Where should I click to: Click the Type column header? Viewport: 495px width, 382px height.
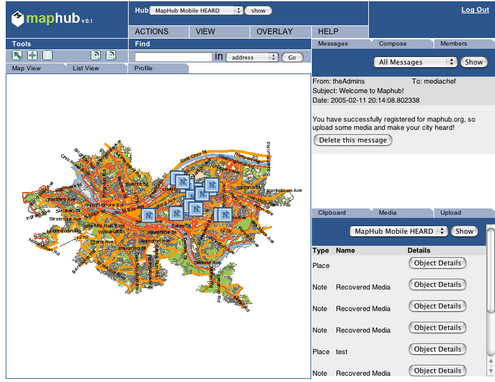[x=321, y=250]
